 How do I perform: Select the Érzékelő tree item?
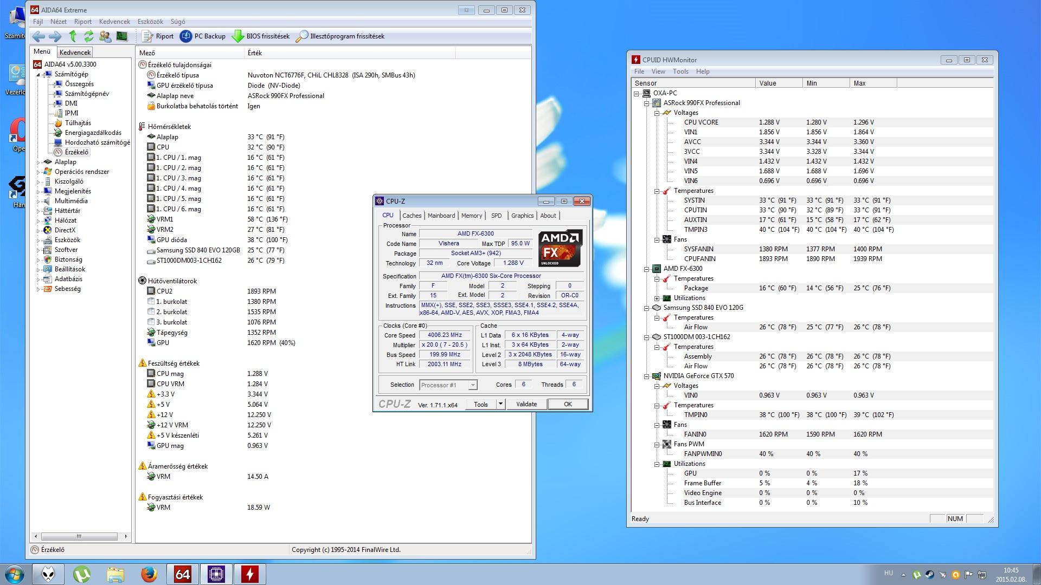click(x=76, y=152)
